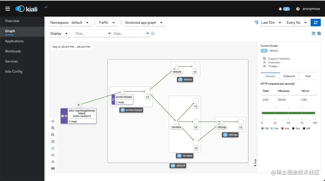Click the blue refresh button
The width and height of the screenshot is (325, 181).
pos(315,22)
